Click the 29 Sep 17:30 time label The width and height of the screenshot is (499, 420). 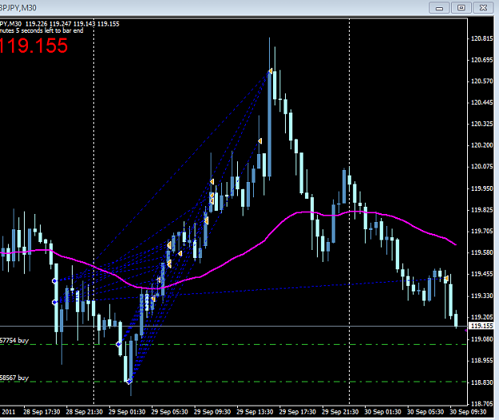pos(298,412)
